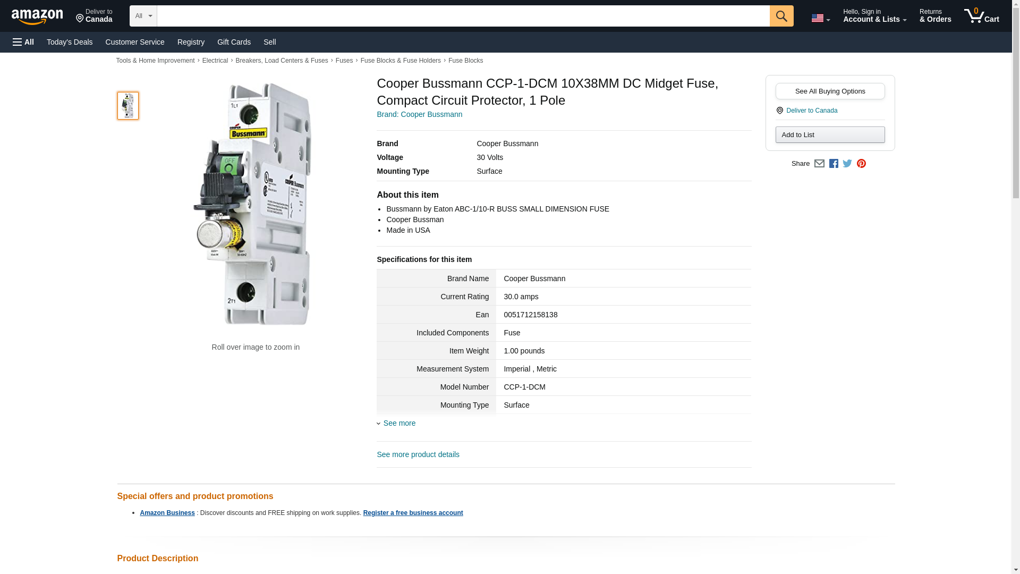Click Register a free business account link
This screenshot has height=574, width=1020.
coord(413,513)
